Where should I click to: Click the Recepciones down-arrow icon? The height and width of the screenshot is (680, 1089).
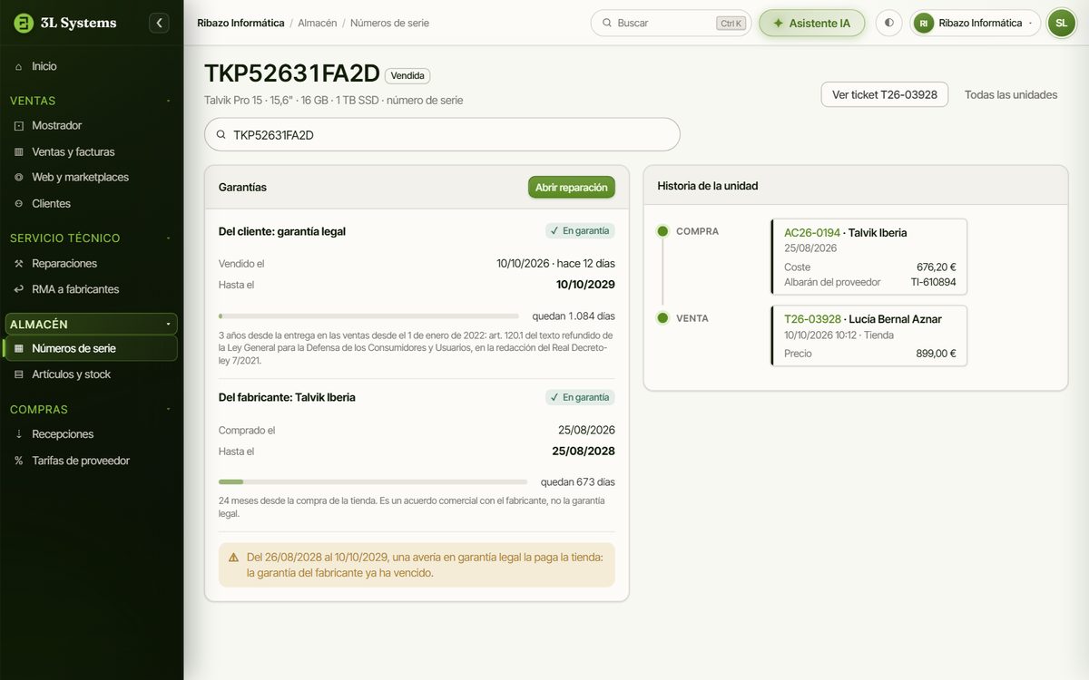(x=19, y=434)
